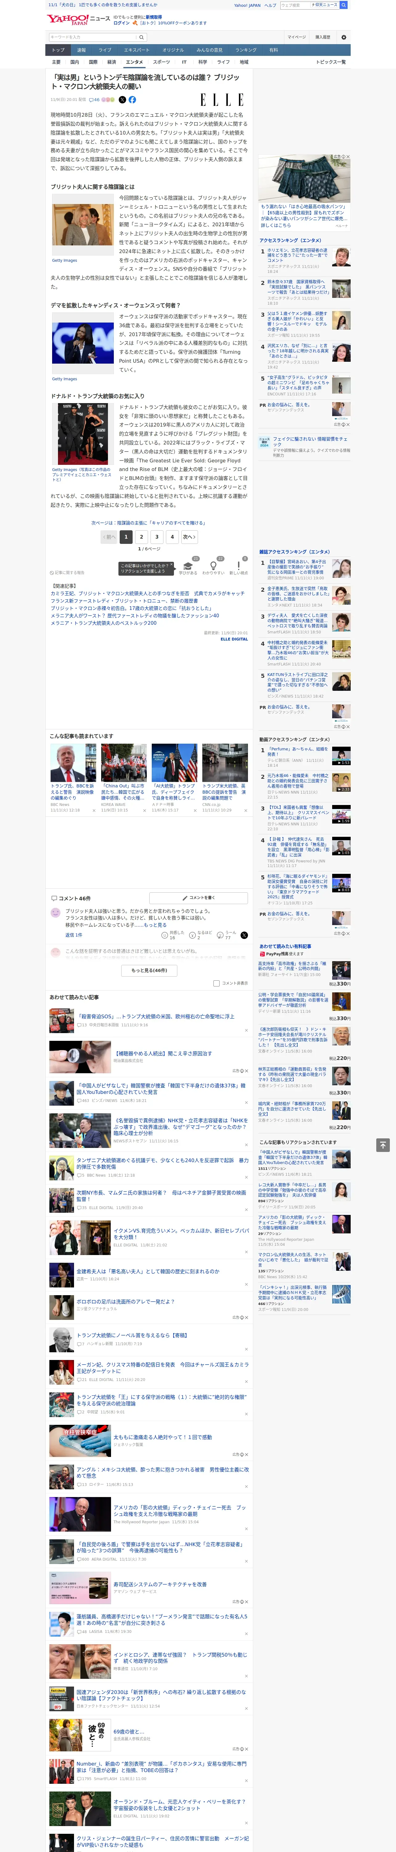
Task: Go to page 2 of the article
Action: point(142,536)
